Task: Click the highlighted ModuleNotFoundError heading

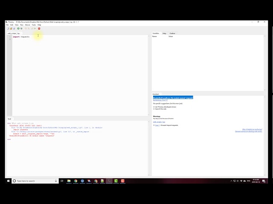Action: point(173,98)
